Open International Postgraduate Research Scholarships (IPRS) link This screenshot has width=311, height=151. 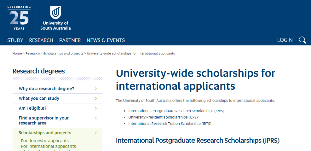176,111
